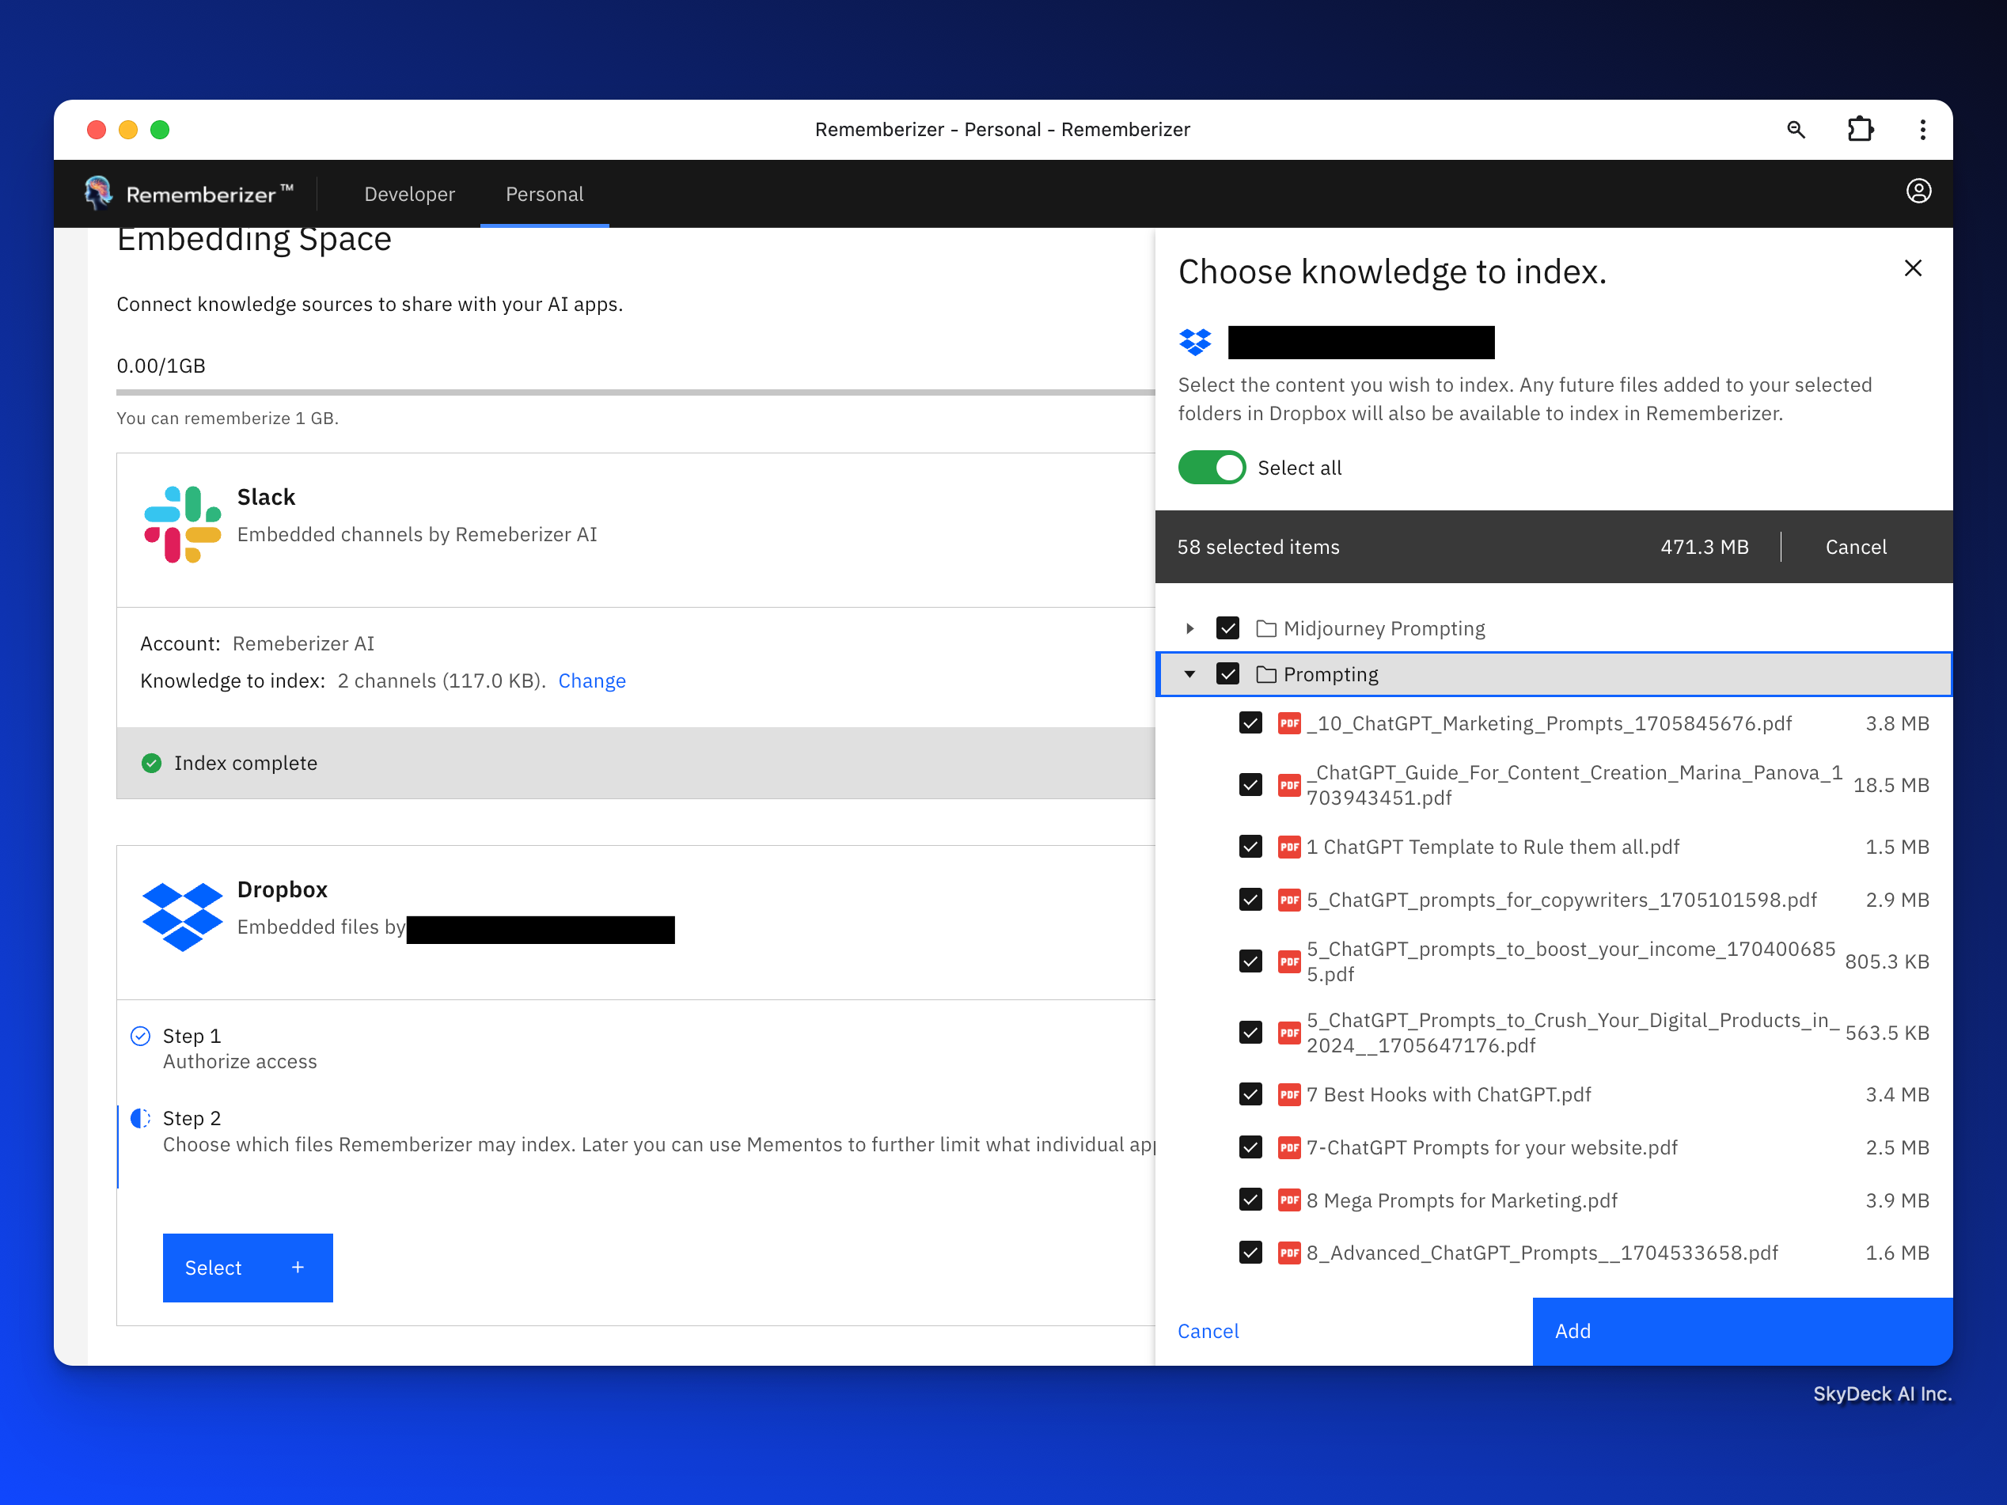Open the Personal tab
This screenshot has width=2007, height=1505.
pyautogui.click(x=544, y=194)
